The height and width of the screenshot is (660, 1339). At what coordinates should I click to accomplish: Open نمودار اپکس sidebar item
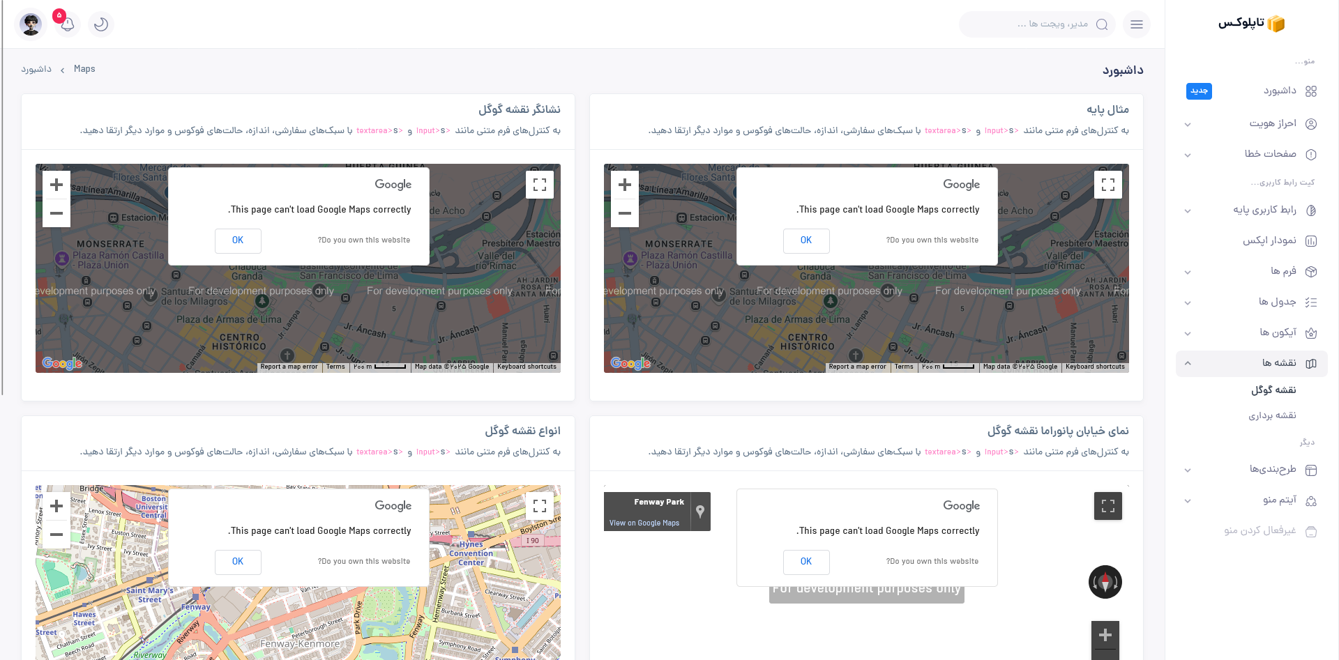tap(1252, 240)
